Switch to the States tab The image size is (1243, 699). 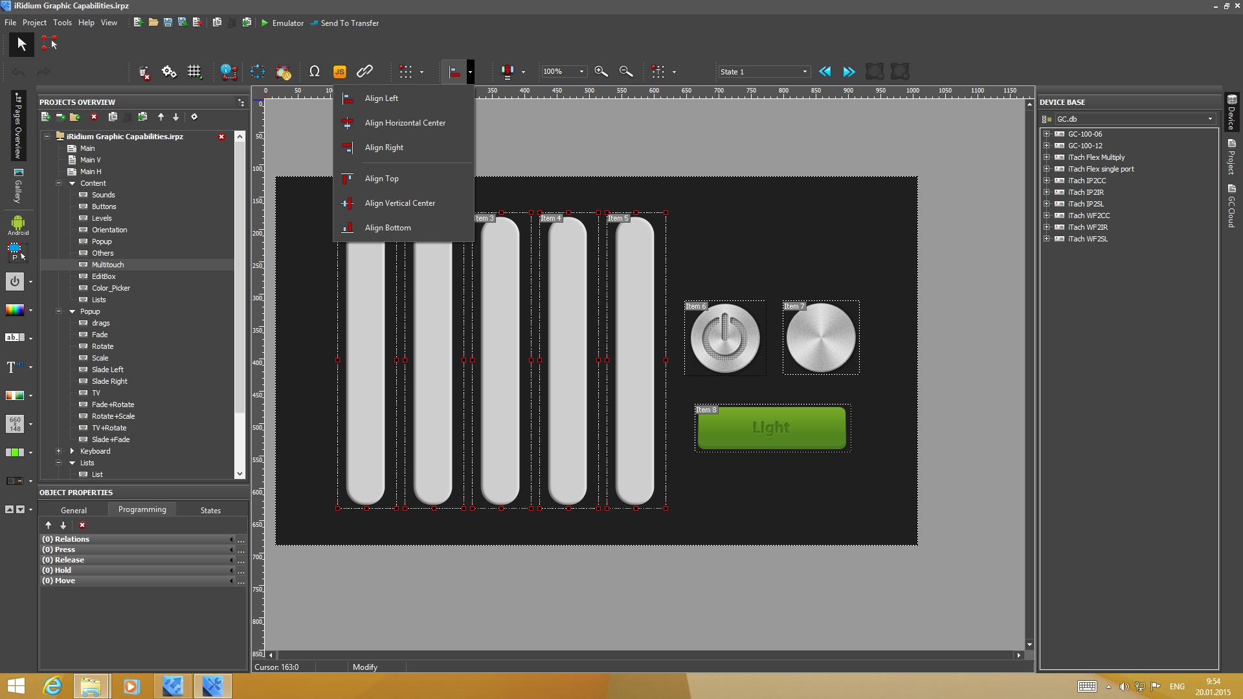click(x=210, y=510)
